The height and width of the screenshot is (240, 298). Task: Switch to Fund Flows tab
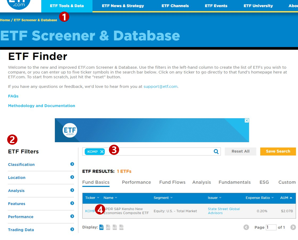click(x=172, y=182)
